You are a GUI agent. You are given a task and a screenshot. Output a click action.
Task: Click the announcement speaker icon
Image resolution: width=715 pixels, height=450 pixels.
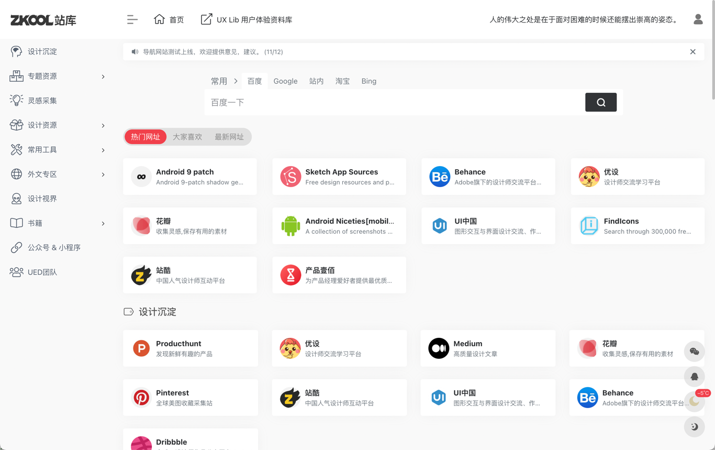click(135, 52)
